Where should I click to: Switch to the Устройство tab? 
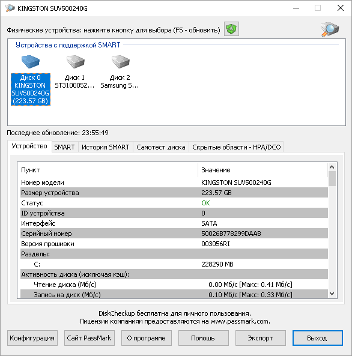(29, 146)
